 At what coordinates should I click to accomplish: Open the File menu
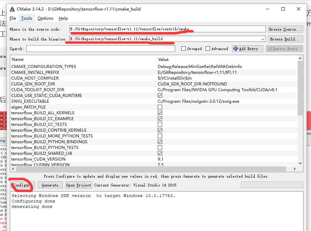[13, 18]
